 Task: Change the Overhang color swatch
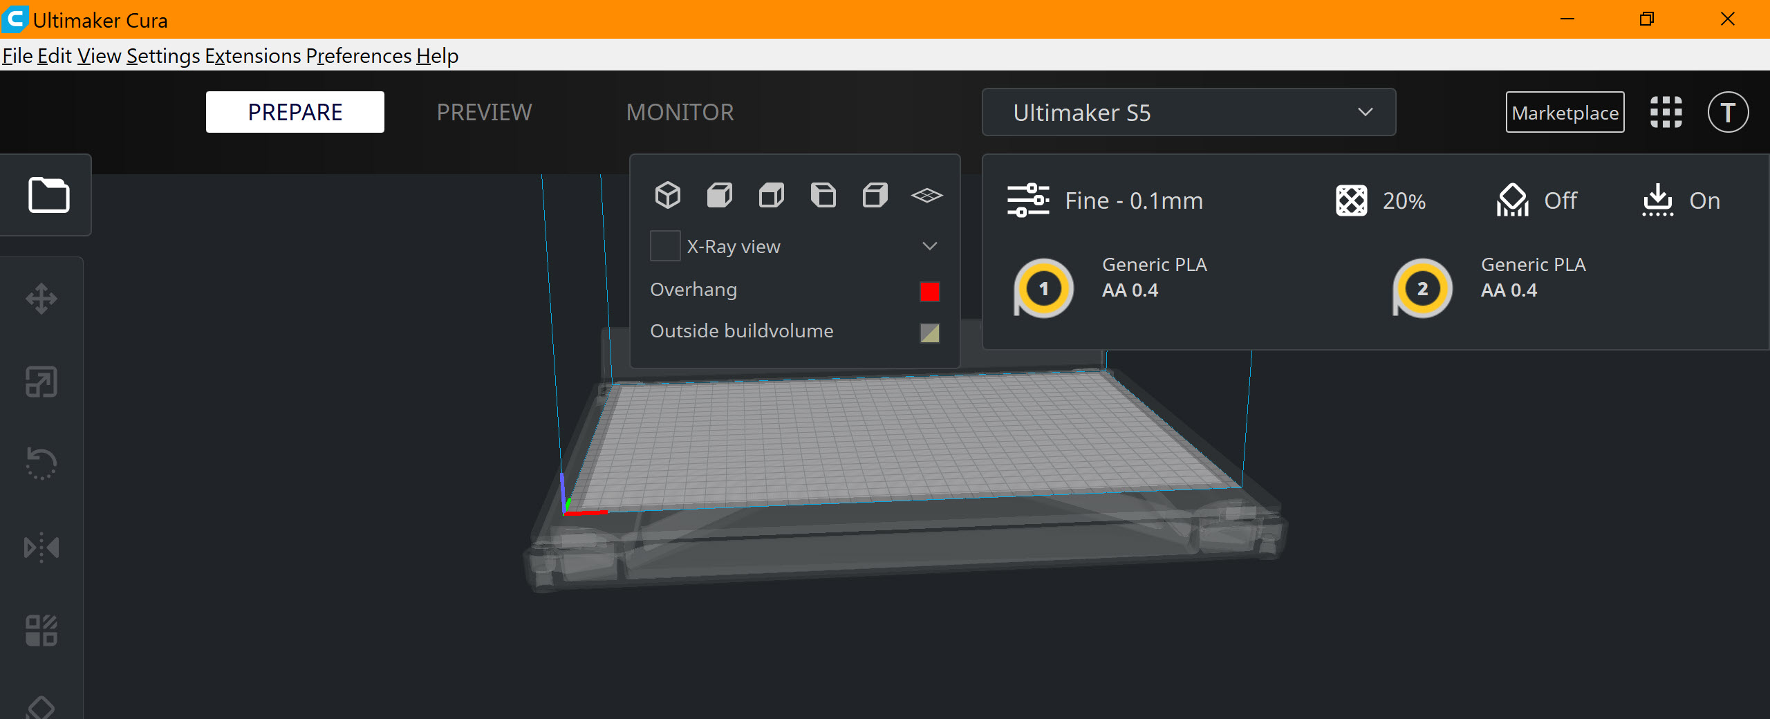click(x=929, y=291)
